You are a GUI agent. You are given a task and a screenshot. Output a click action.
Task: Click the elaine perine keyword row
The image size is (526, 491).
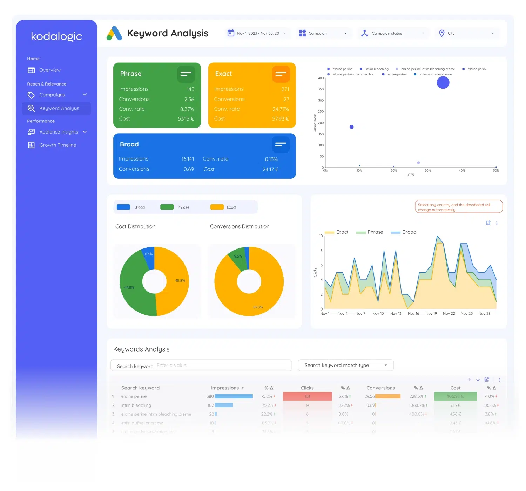pyautogui.click(x=305, y=396)
